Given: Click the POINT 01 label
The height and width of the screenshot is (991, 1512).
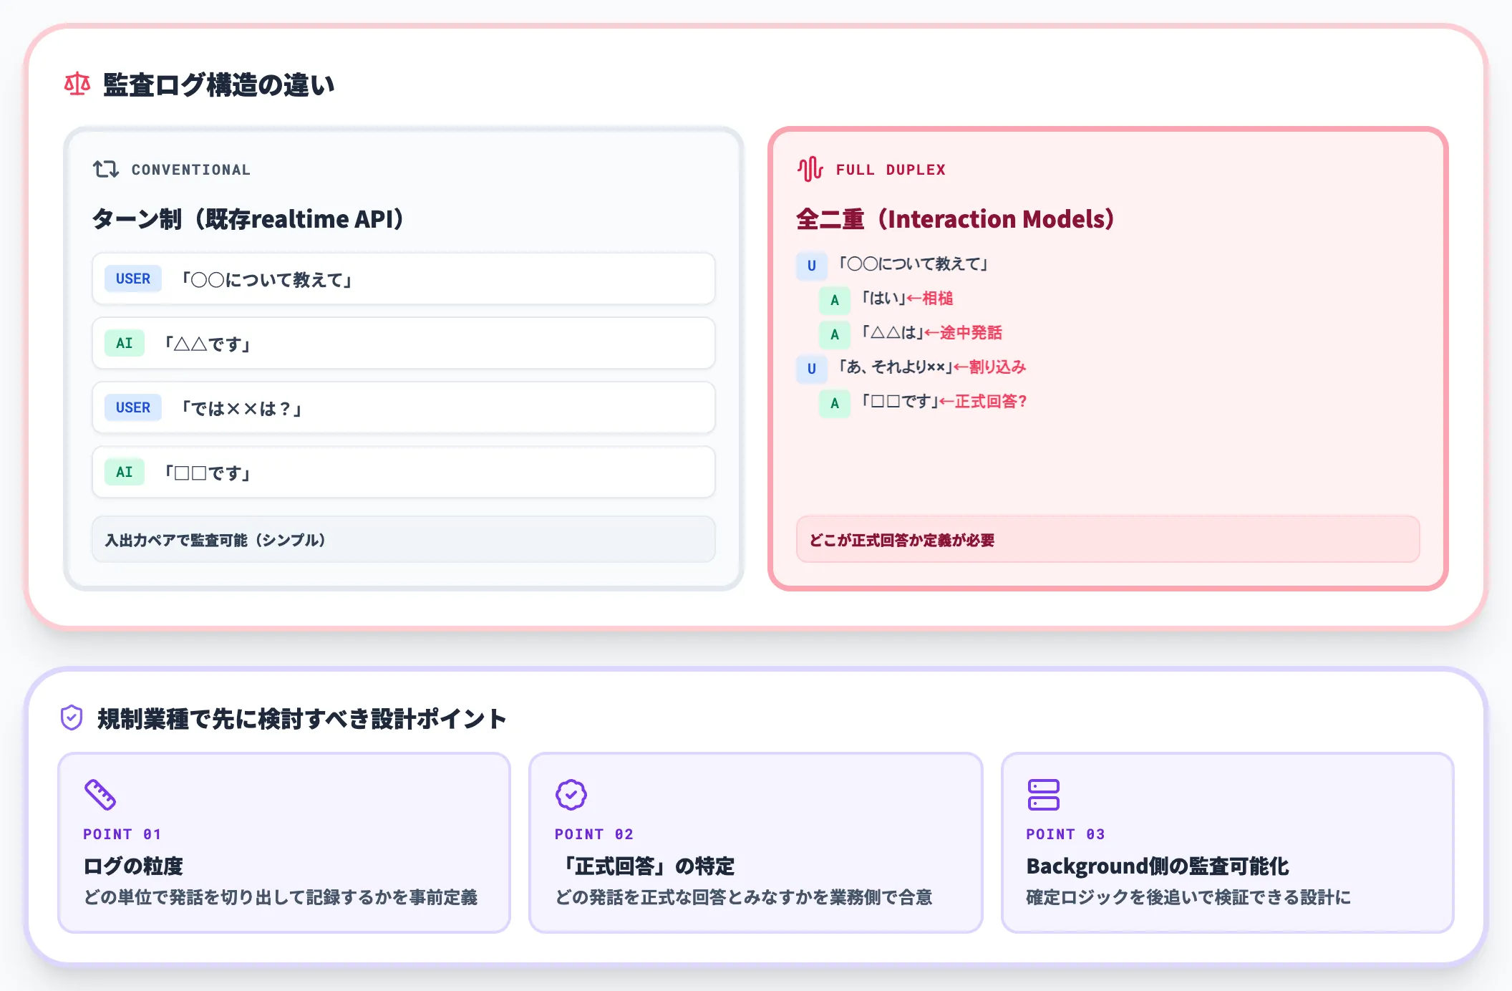Looking at the screenshot, I should pyautogui.click(x=122, y=834).
